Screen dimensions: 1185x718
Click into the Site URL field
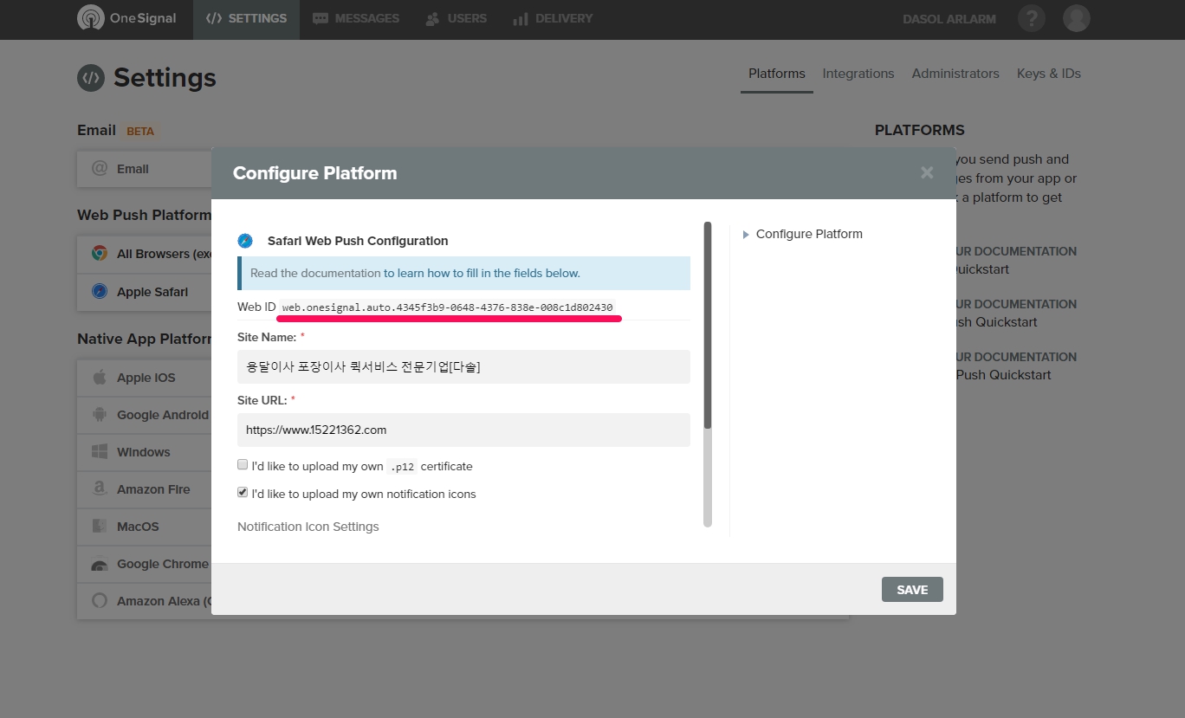463,430
